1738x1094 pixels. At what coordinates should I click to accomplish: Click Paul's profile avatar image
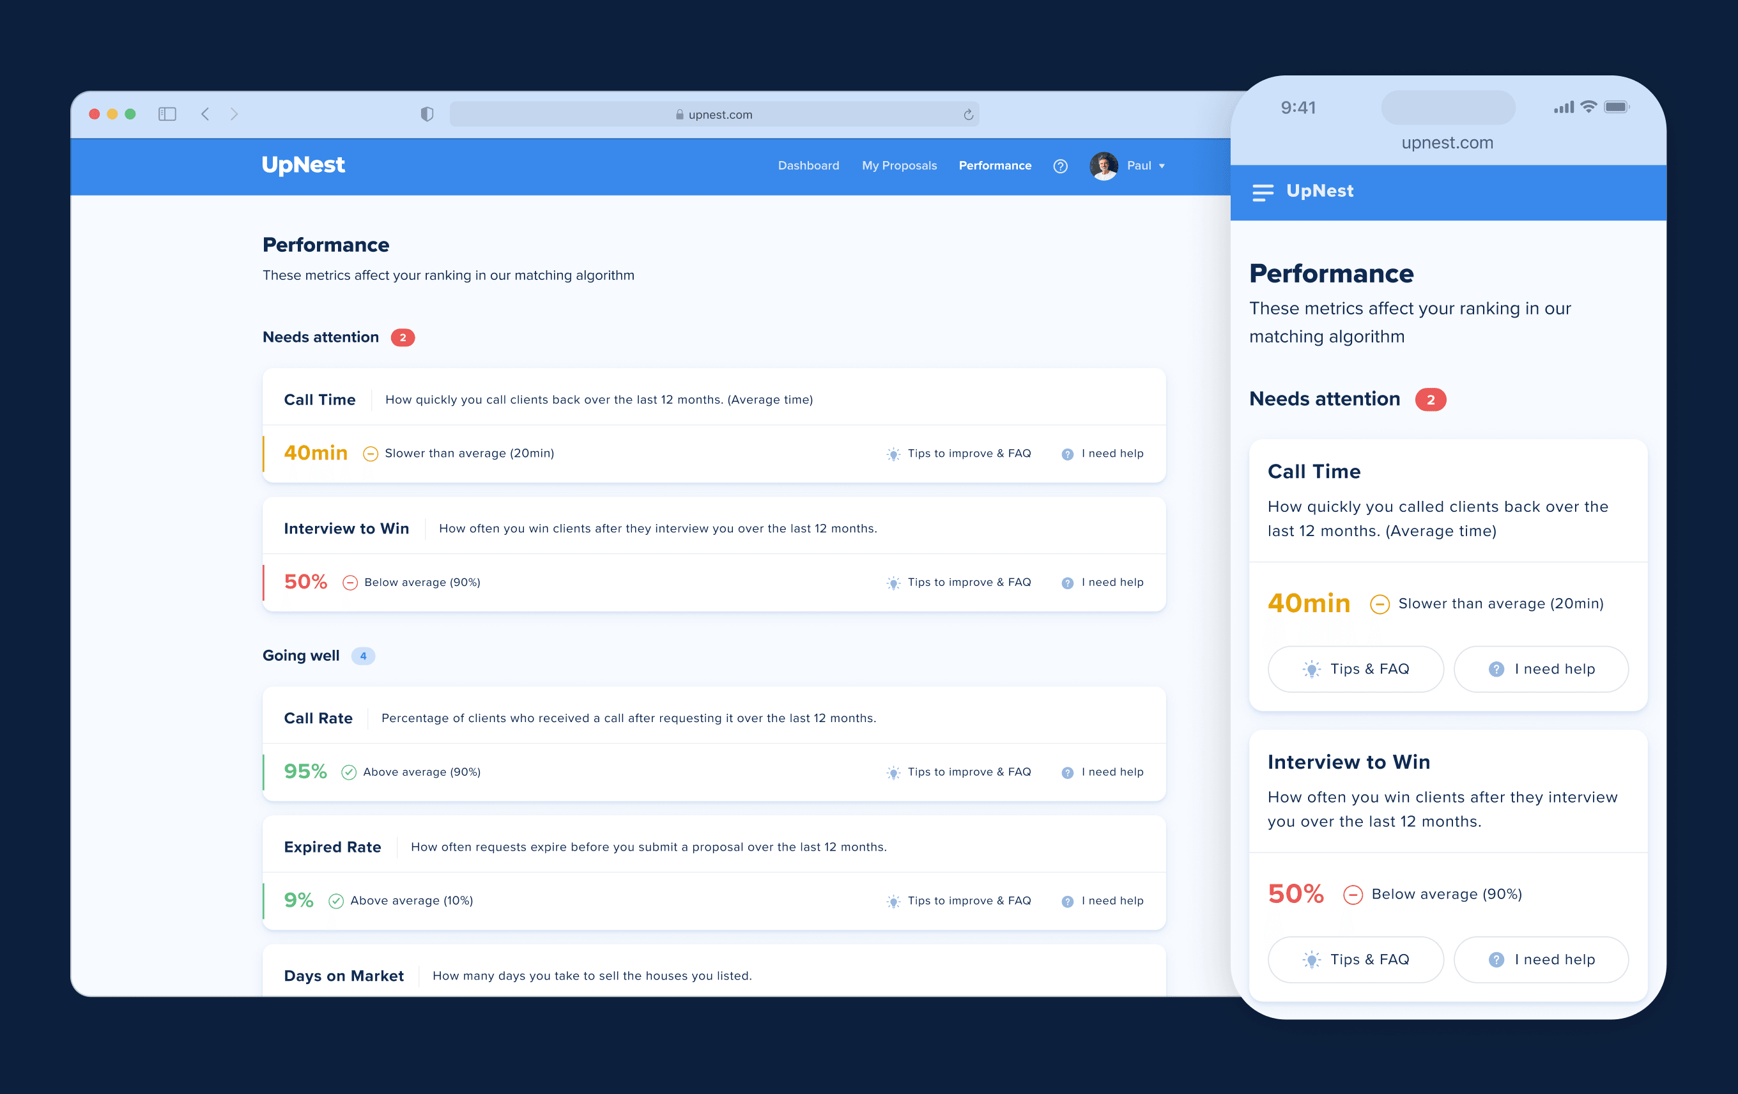pyautogui.click(x=1103, y=166)
